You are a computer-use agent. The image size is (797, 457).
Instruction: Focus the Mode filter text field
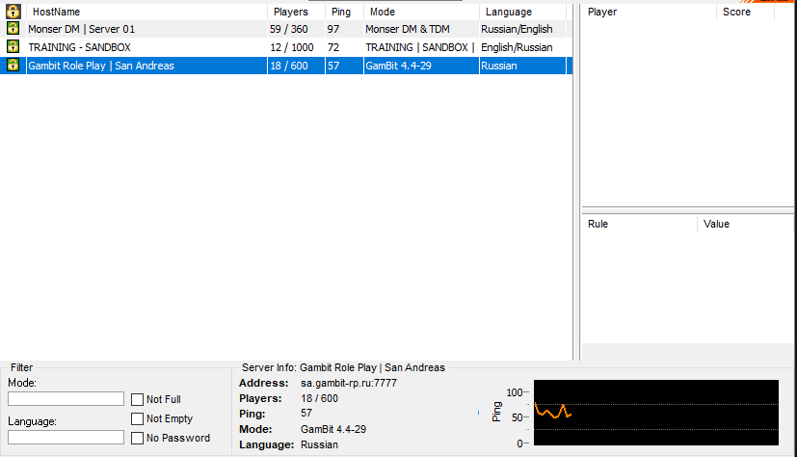point(66,399)
